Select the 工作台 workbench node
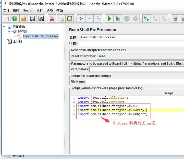184x159 pixels. (17, 41)
